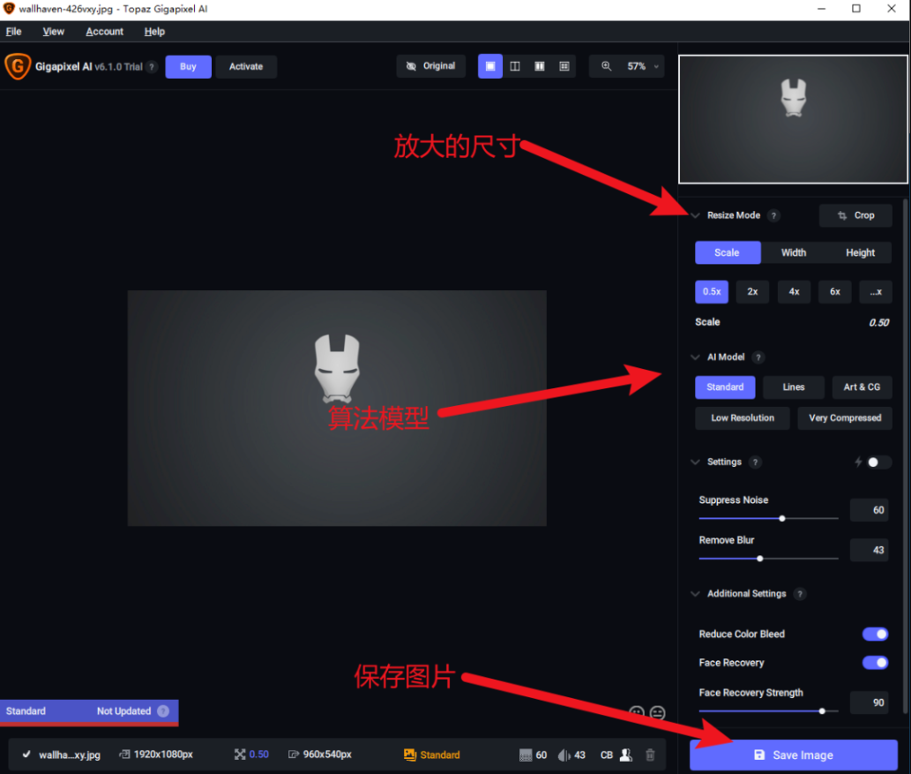Click the zoom magnifier icon
The width and height of the screenshot is (911, 774).
606,66
